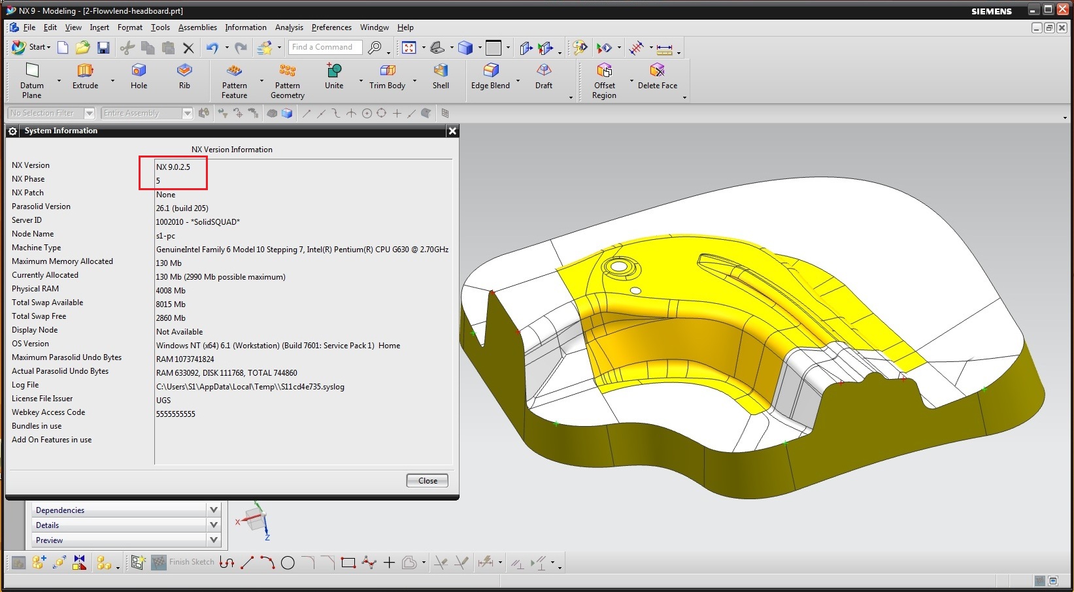
Task: Undo the last action
Action: (212, 48)
